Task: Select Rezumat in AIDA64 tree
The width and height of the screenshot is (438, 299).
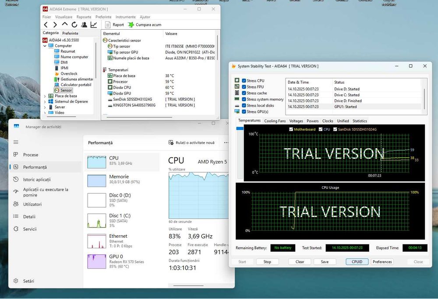Action: [65, 51]
